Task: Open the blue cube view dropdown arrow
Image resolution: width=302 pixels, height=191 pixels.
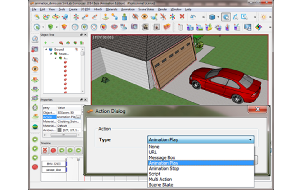Action: pyautogui.click(x=218, y=17)
